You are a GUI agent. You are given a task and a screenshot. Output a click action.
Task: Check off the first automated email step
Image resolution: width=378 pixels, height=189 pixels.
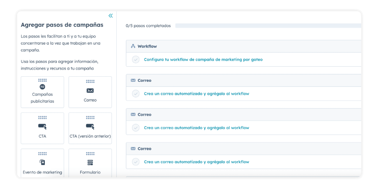(x=136, y=94)
